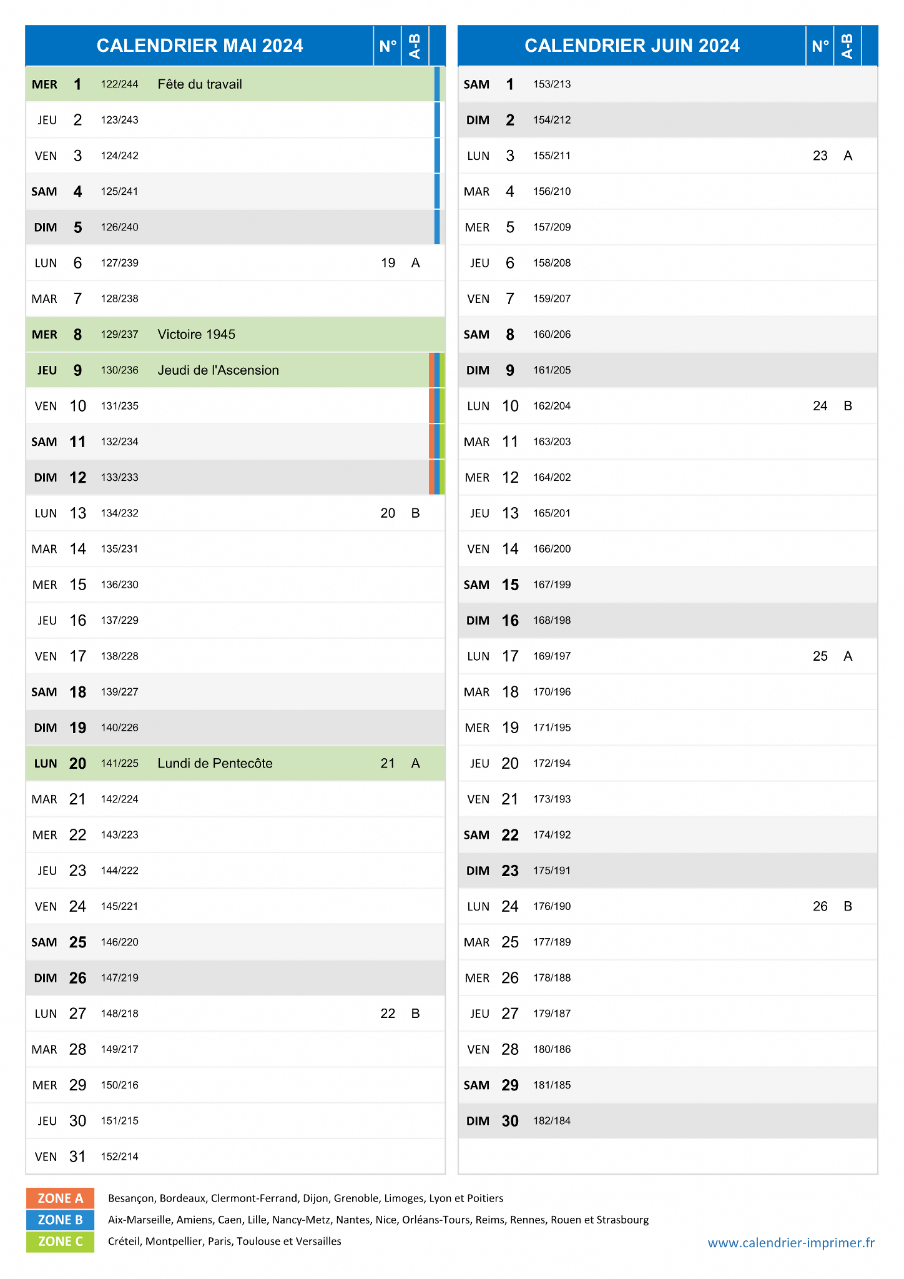Click the ZONE A orange legend box

pos(60,1198)
